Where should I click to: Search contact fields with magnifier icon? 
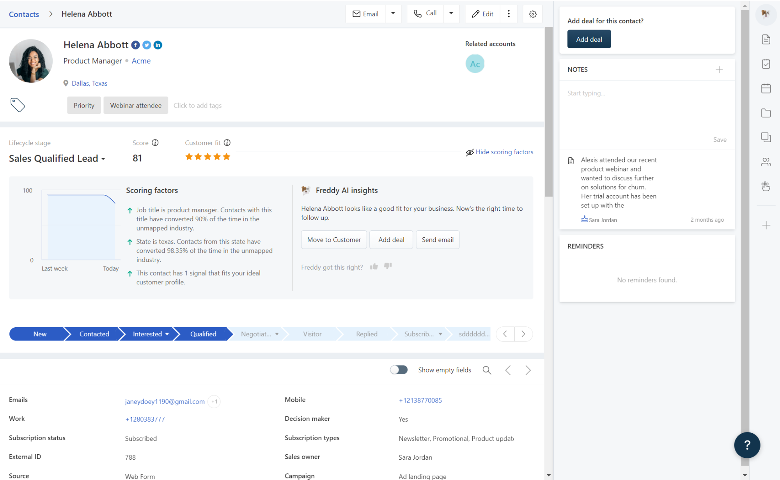(487, 370)
